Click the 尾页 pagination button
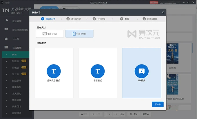 click(x=145, y=114)
